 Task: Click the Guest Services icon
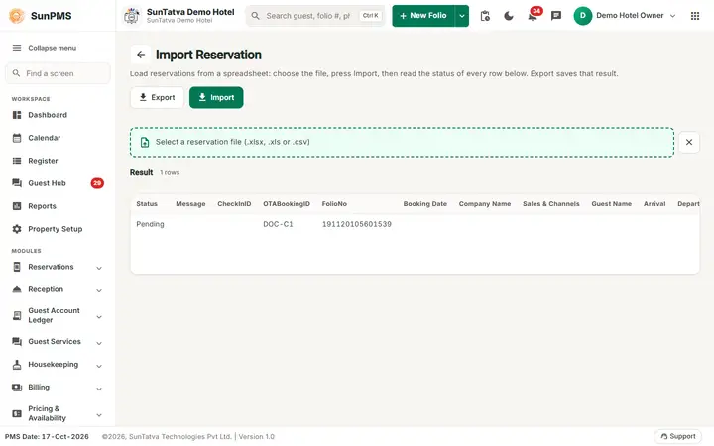point(17,342)
